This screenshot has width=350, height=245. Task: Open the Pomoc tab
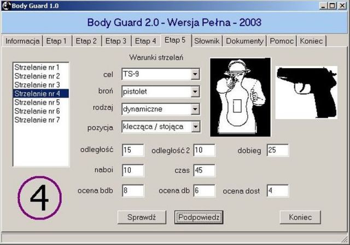pos(282,41)
